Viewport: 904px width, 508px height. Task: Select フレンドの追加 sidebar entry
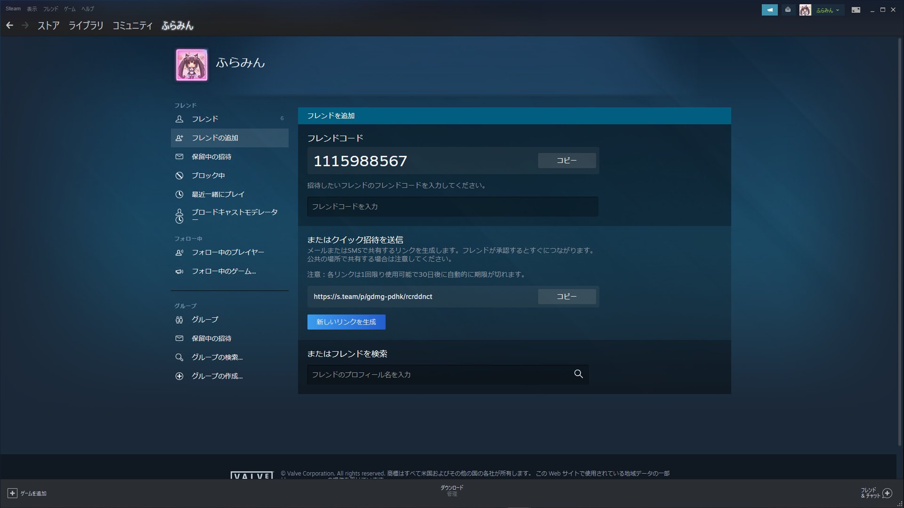pyautogui.click(x=230, y=138)
